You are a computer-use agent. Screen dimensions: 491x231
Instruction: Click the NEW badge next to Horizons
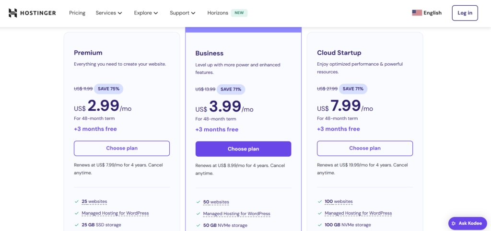pos(239,13)
